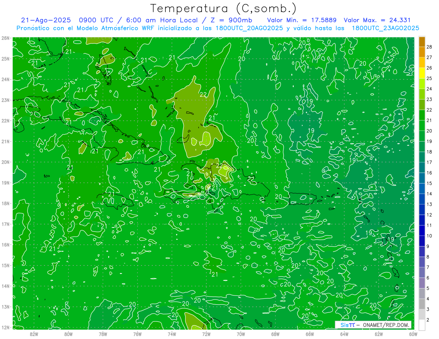This screenshot has height=339, width=439.
Task: Click the white bottom swatch below 2
Action: coord(422,325)
